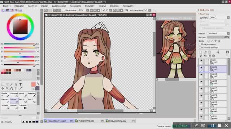Select the canvas rotate tool
This screenshot has height=129, width=231.
(x=12, y=89)
